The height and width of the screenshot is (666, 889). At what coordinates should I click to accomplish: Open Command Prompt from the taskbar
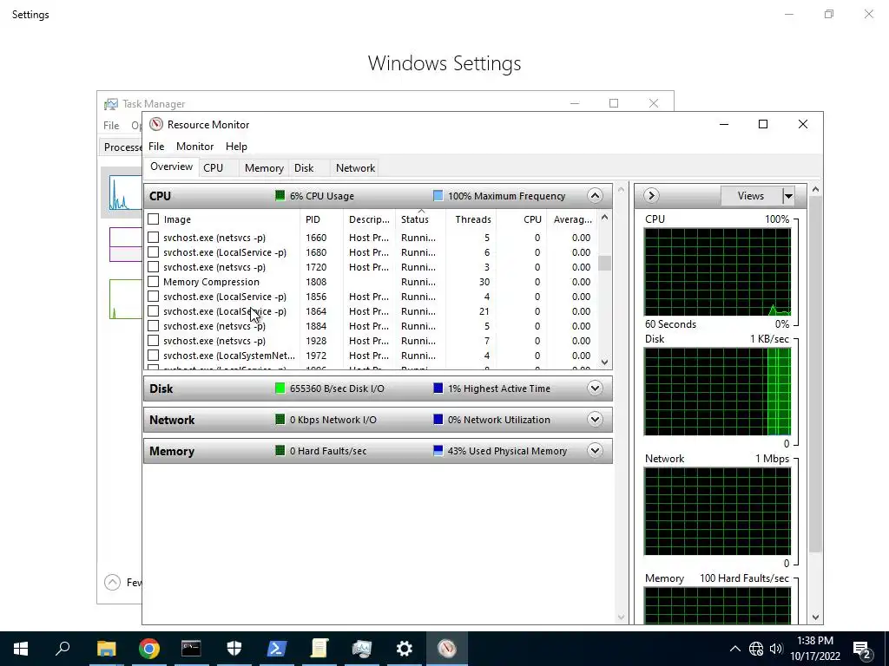(191, 649)
